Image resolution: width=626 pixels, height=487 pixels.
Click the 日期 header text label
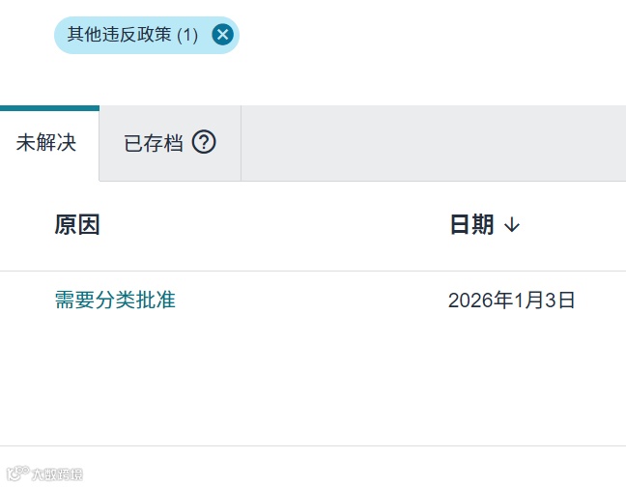point(471,225)
